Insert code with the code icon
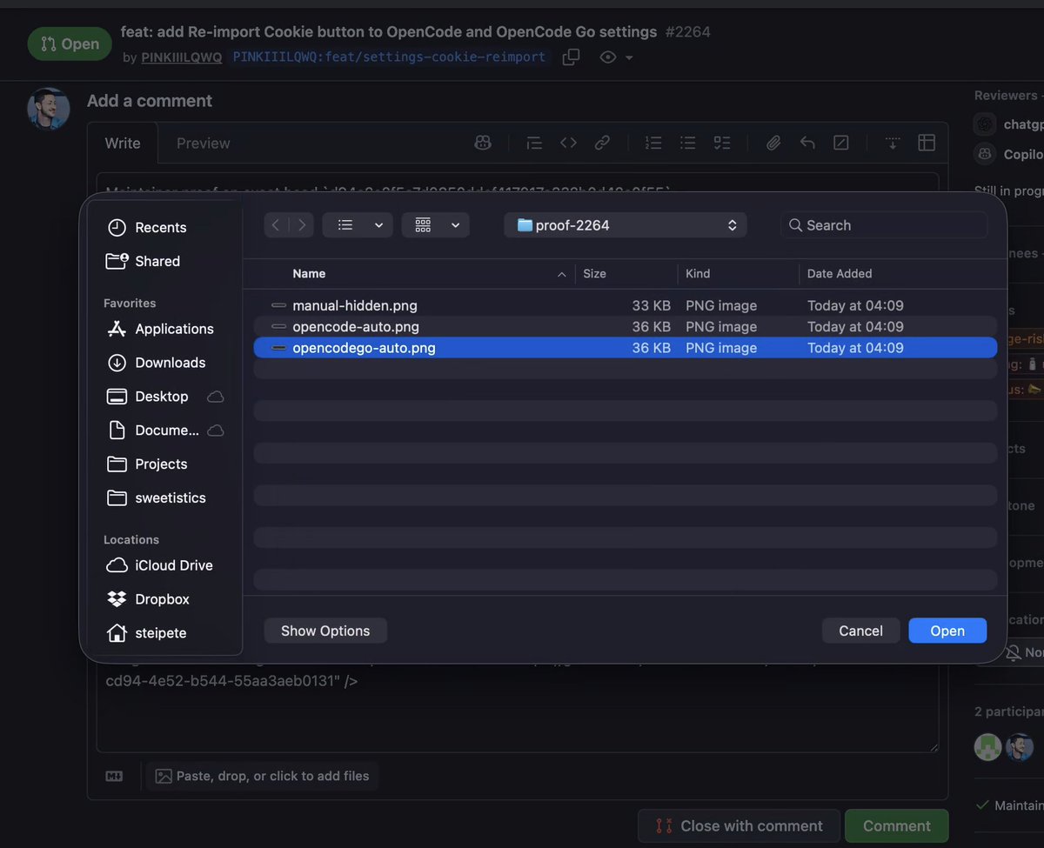 (x=568, y=143)
